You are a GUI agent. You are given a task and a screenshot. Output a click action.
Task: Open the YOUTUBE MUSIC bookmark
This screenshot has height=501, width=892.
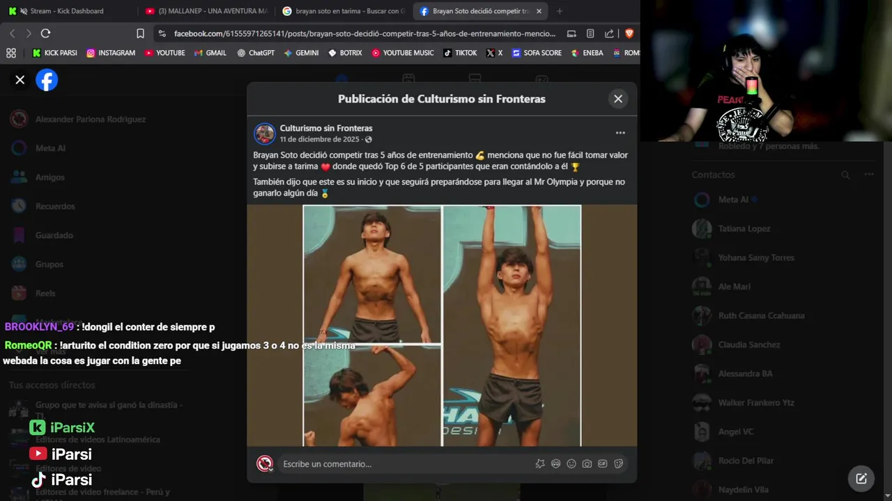(403, 53)
